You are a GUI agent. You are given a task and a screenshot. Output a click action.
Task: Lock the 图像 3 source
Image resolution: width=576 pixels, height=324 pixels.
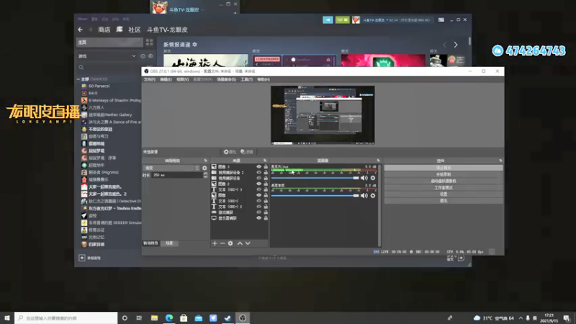point(266,167)
